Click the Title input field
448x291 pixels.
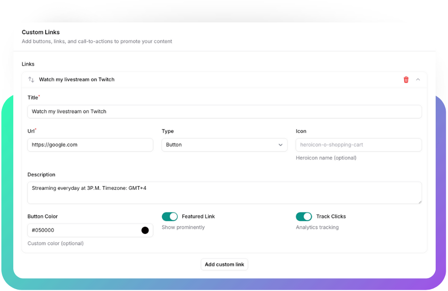tap(224, 111)
